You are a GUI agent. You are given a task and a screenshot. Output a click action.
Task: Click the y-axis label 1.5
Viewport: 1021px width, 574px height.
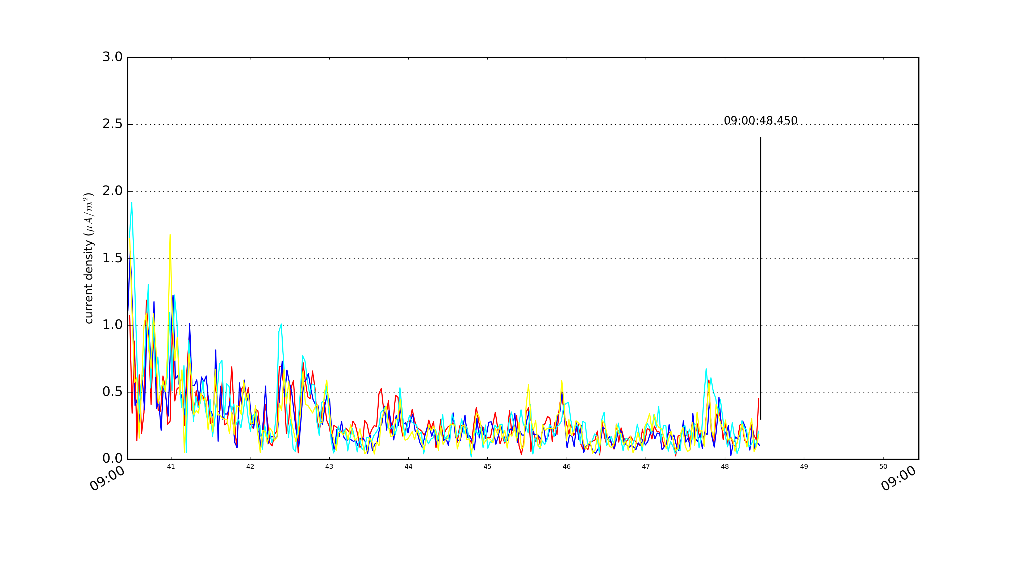pos(112,258)
